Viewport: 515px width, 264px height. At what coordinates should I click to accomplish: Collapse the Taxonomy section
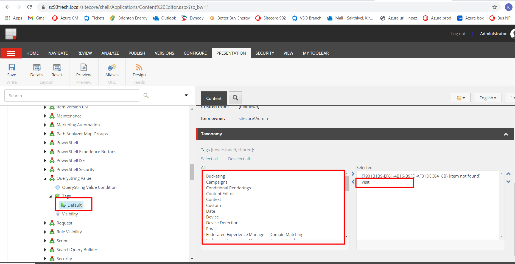[x=506, y=134]
